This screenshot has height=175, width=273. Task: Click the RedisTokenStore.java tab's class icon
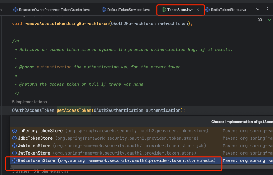[x=207, y=10]
